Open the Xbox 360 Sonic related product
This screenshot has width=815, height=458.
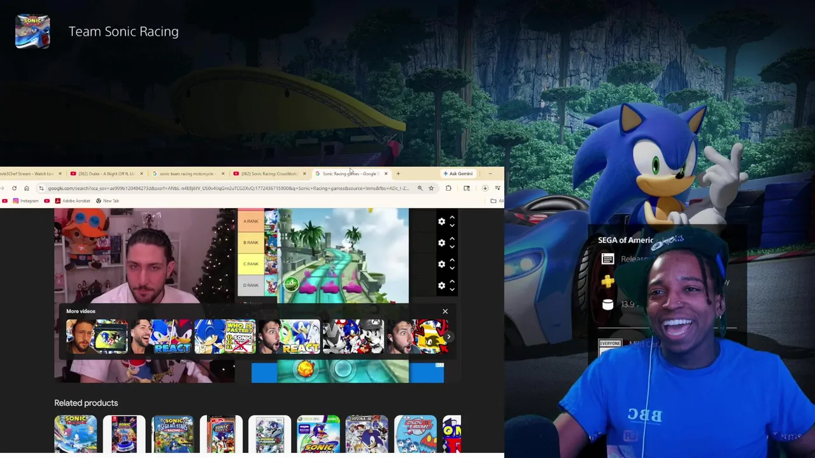(x=318, y=434)
